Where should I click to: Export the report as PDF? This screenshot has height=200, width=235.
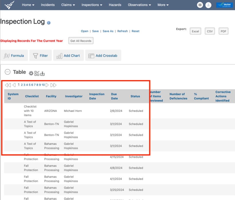click(x=223, y=31)
